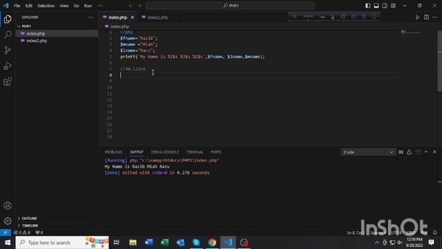Open Explorer Views and More Actions ellipsis
Screen dimensions: 442x249
(x=90, y=17)
